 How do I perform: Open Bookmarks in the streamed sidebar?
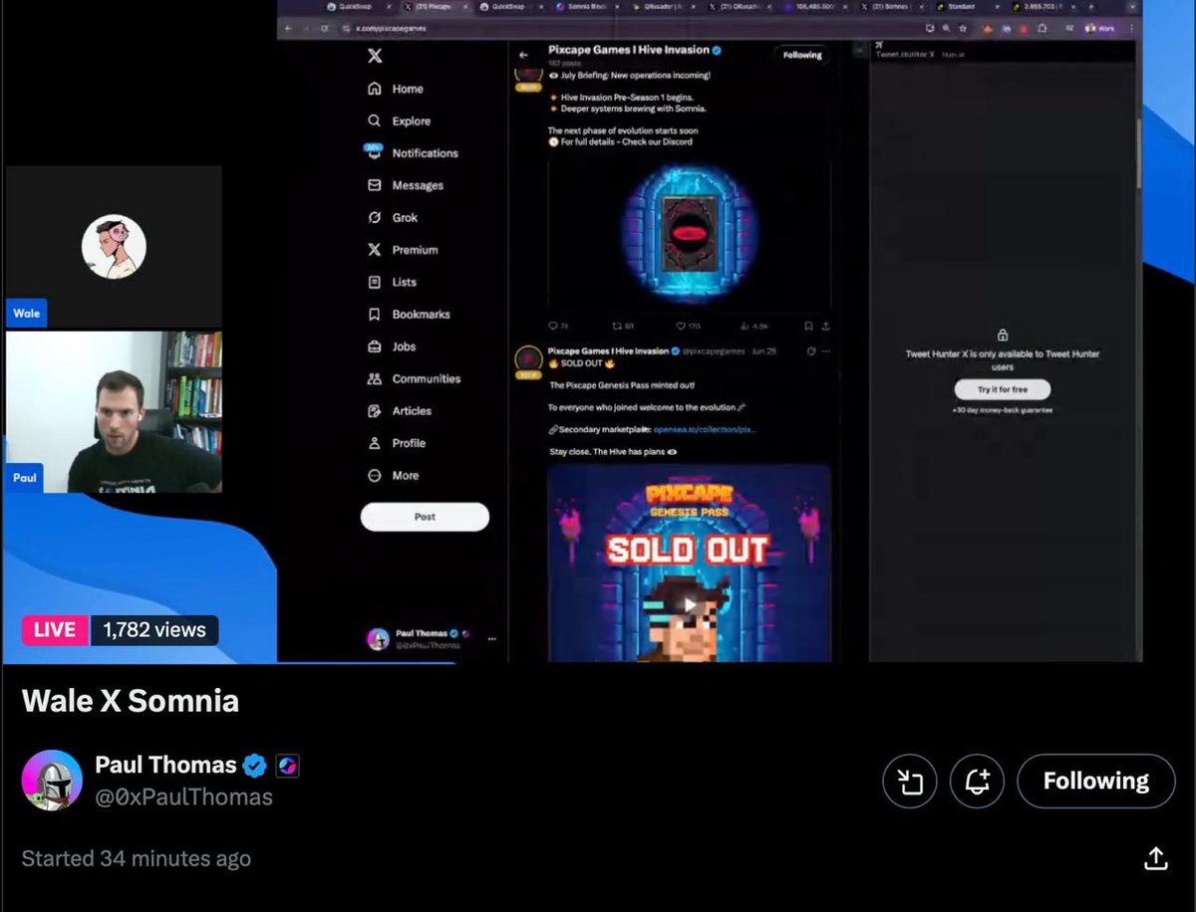click(409, 314)
